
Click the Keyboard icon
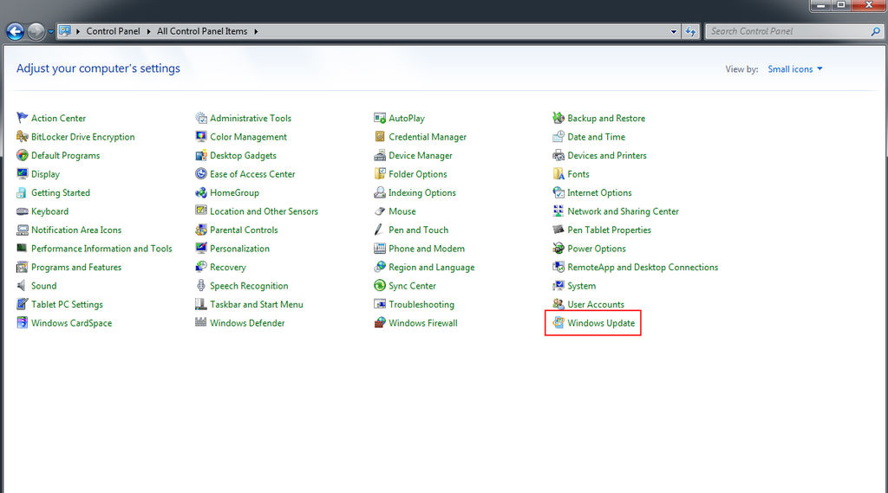tap(22, 211)
